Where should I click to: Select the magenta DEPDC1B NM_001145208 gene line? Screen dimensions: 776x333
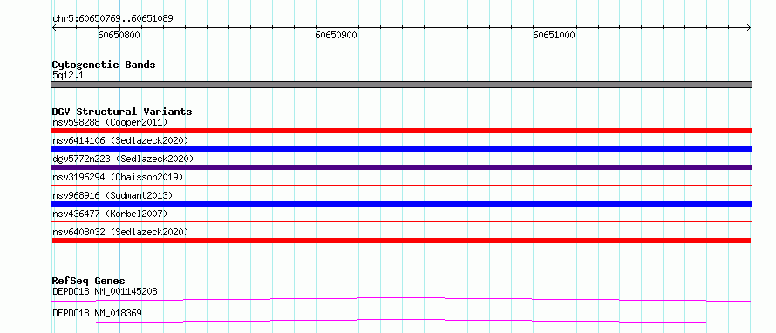401,299
